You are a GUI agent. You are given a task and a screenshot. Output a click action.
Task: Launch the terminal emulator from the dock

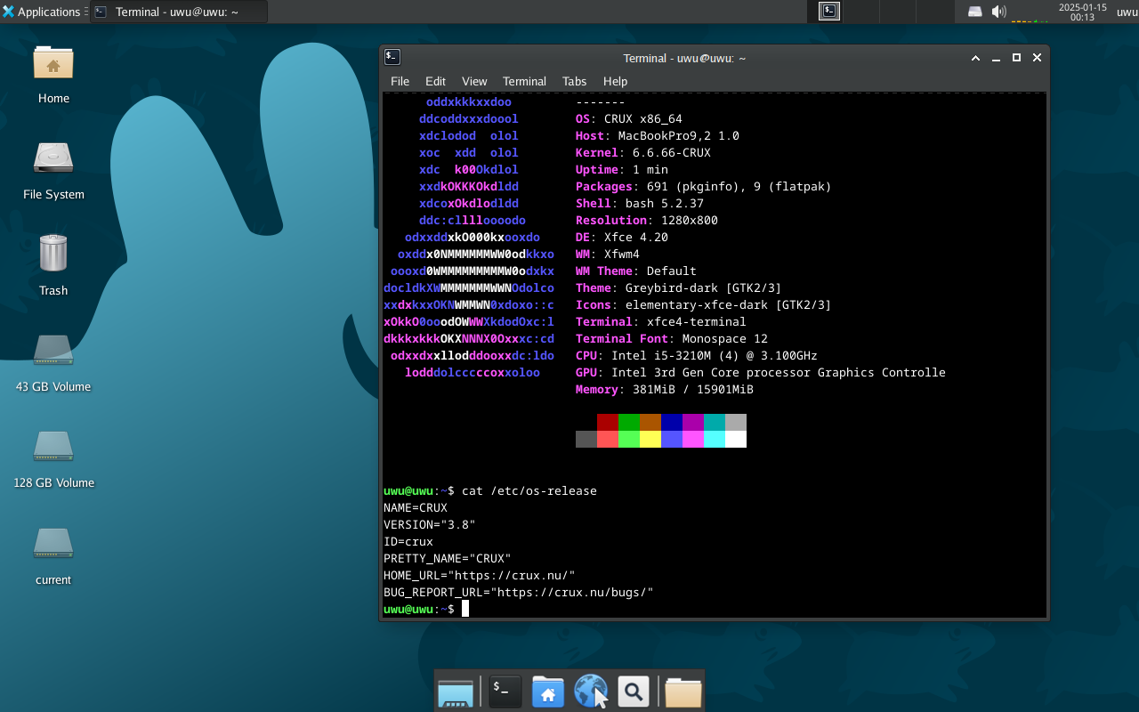pos(505,691)
